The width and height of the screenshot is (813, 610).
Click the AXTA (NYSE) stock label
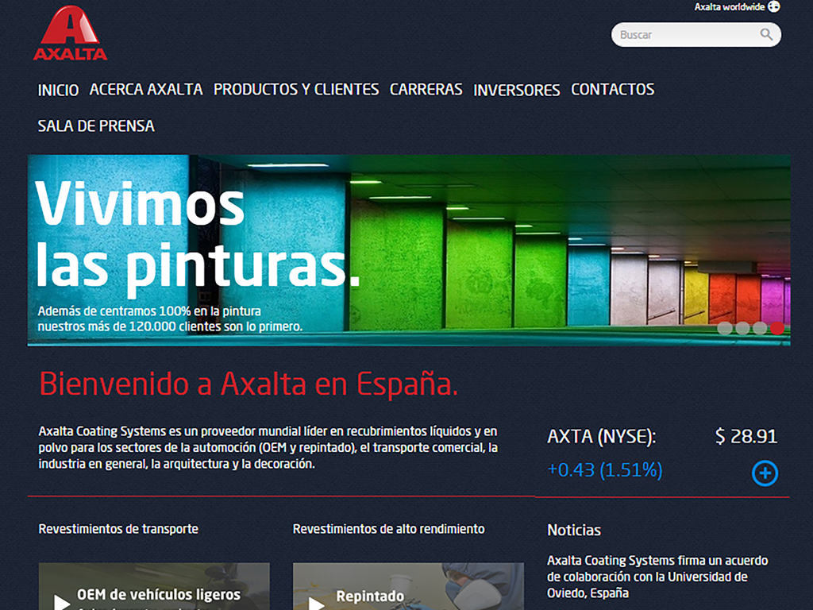[602, 436]
